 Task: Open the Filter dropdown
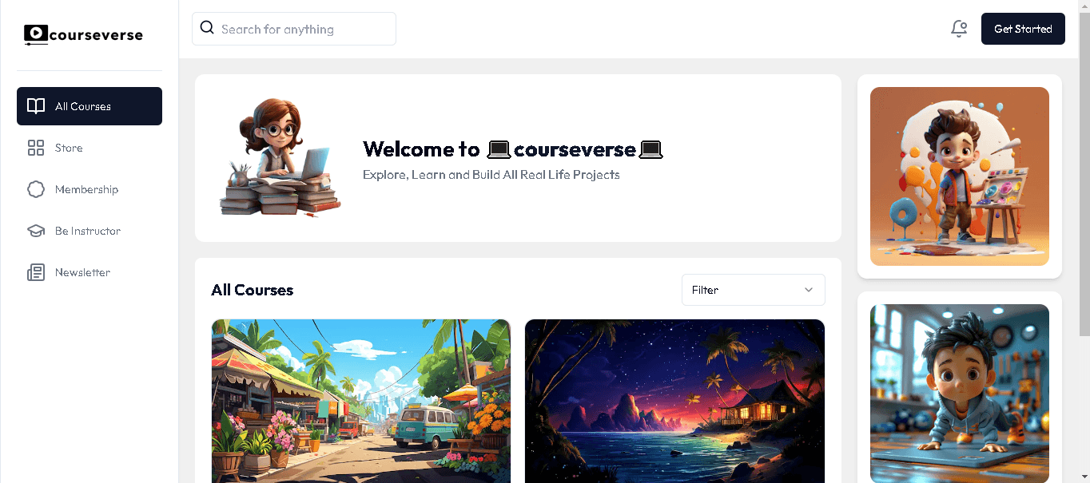click(x=753, y=290)
